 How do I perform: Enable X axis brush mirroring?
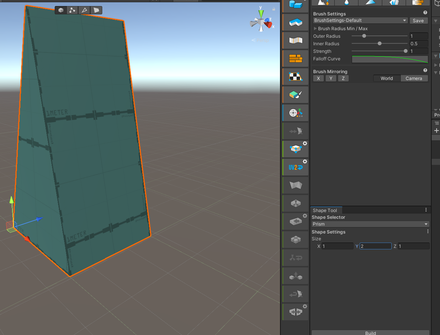point(318,78)
